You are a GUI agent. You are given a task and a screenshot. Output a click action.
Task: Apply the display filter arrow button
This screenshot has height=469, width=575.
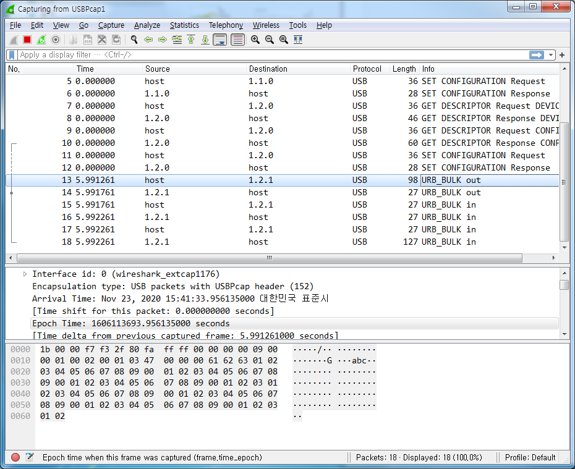537,55
